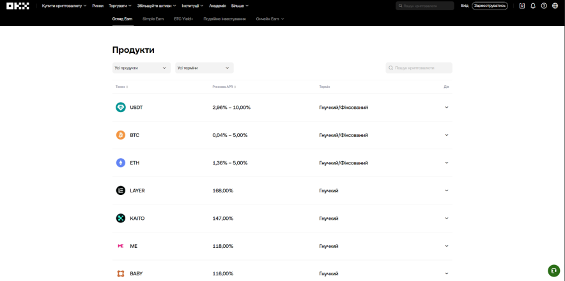The image size is (565, 281).
Task: Focus the products crypto search field
Action: (422, 68)
